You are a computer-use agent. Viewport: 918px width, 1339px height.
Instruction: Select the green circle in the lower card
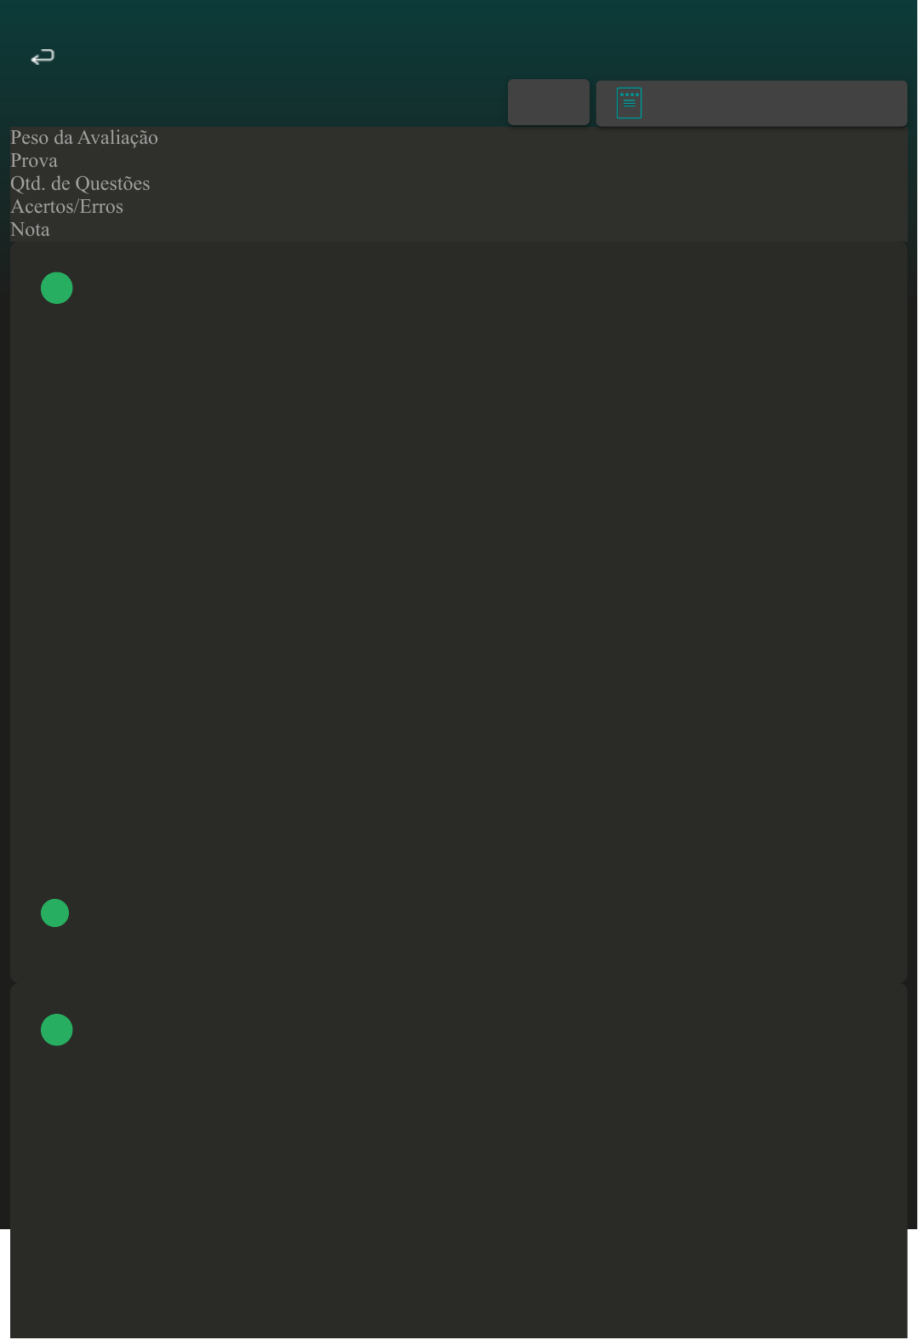[57, 1030]
